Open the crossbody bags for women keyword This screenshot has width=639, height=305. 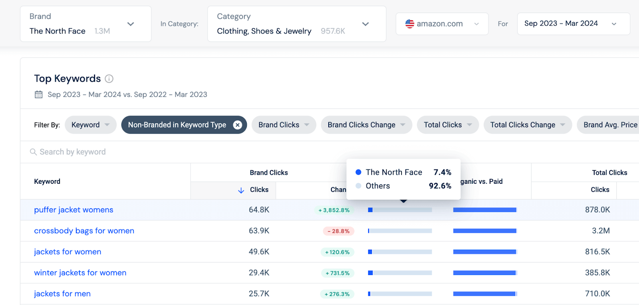point(84,231)
